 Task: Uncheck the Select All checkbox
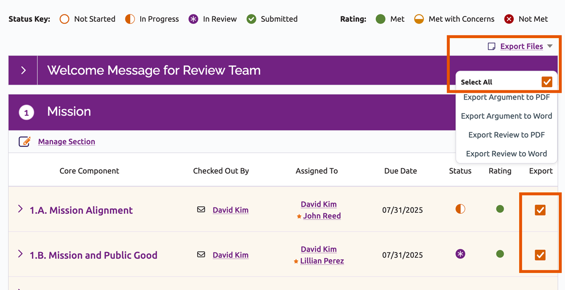pyautogui.click(x=547, y=82)
